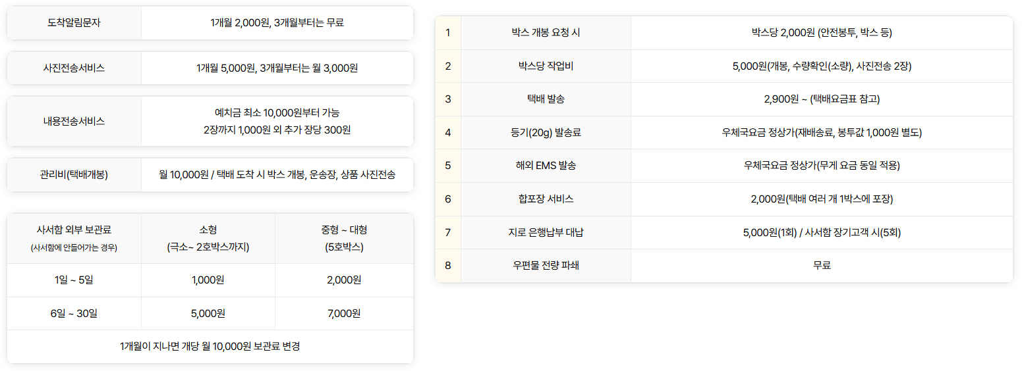
Task: Click 1,000원 in the 소형 column
Action: tap(208, 280)
